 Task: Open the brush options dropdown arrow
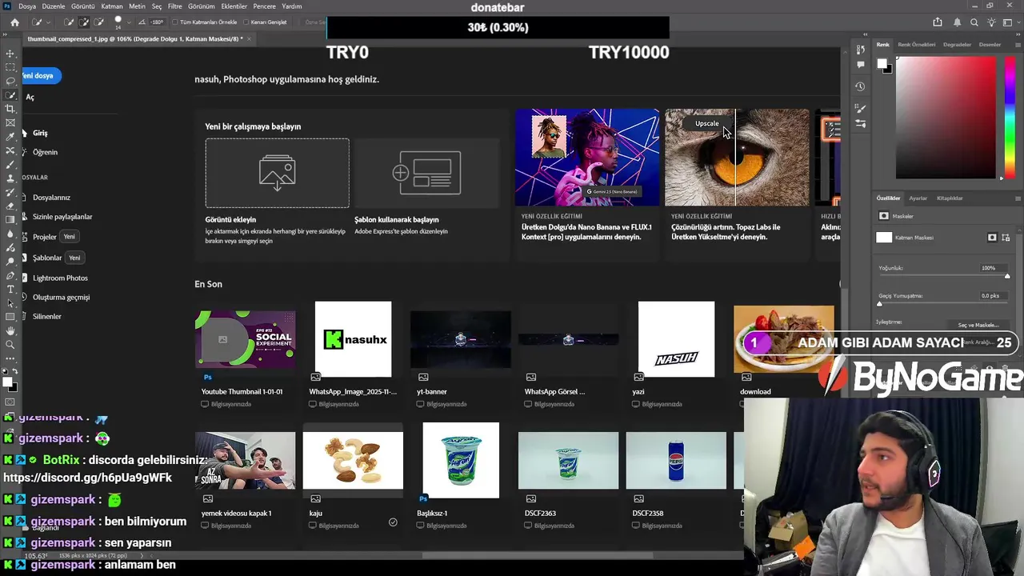pyautogui.click(x=128, y=22)
